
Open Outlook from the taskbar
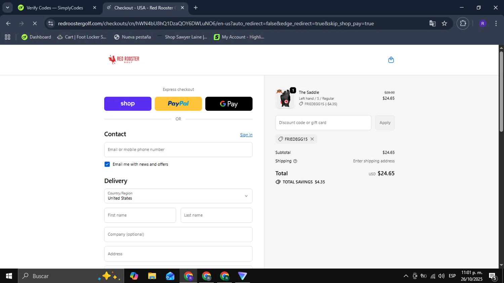[170, 276]
